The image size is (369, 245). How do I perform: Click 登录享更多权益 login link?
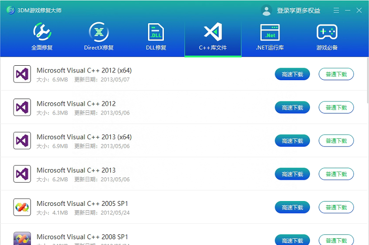coord(298,11)
